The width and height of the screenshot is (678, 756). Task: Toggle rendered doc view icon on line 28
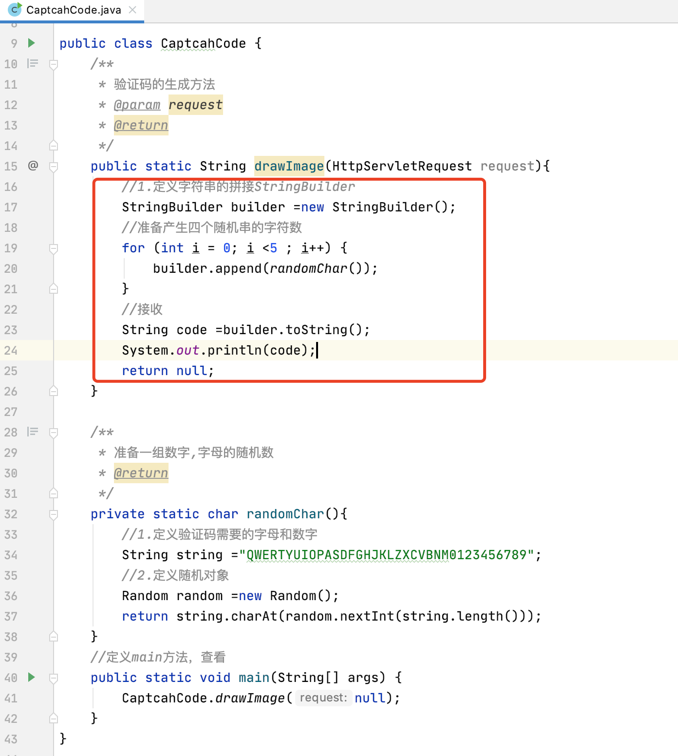[x=33, y=432]
